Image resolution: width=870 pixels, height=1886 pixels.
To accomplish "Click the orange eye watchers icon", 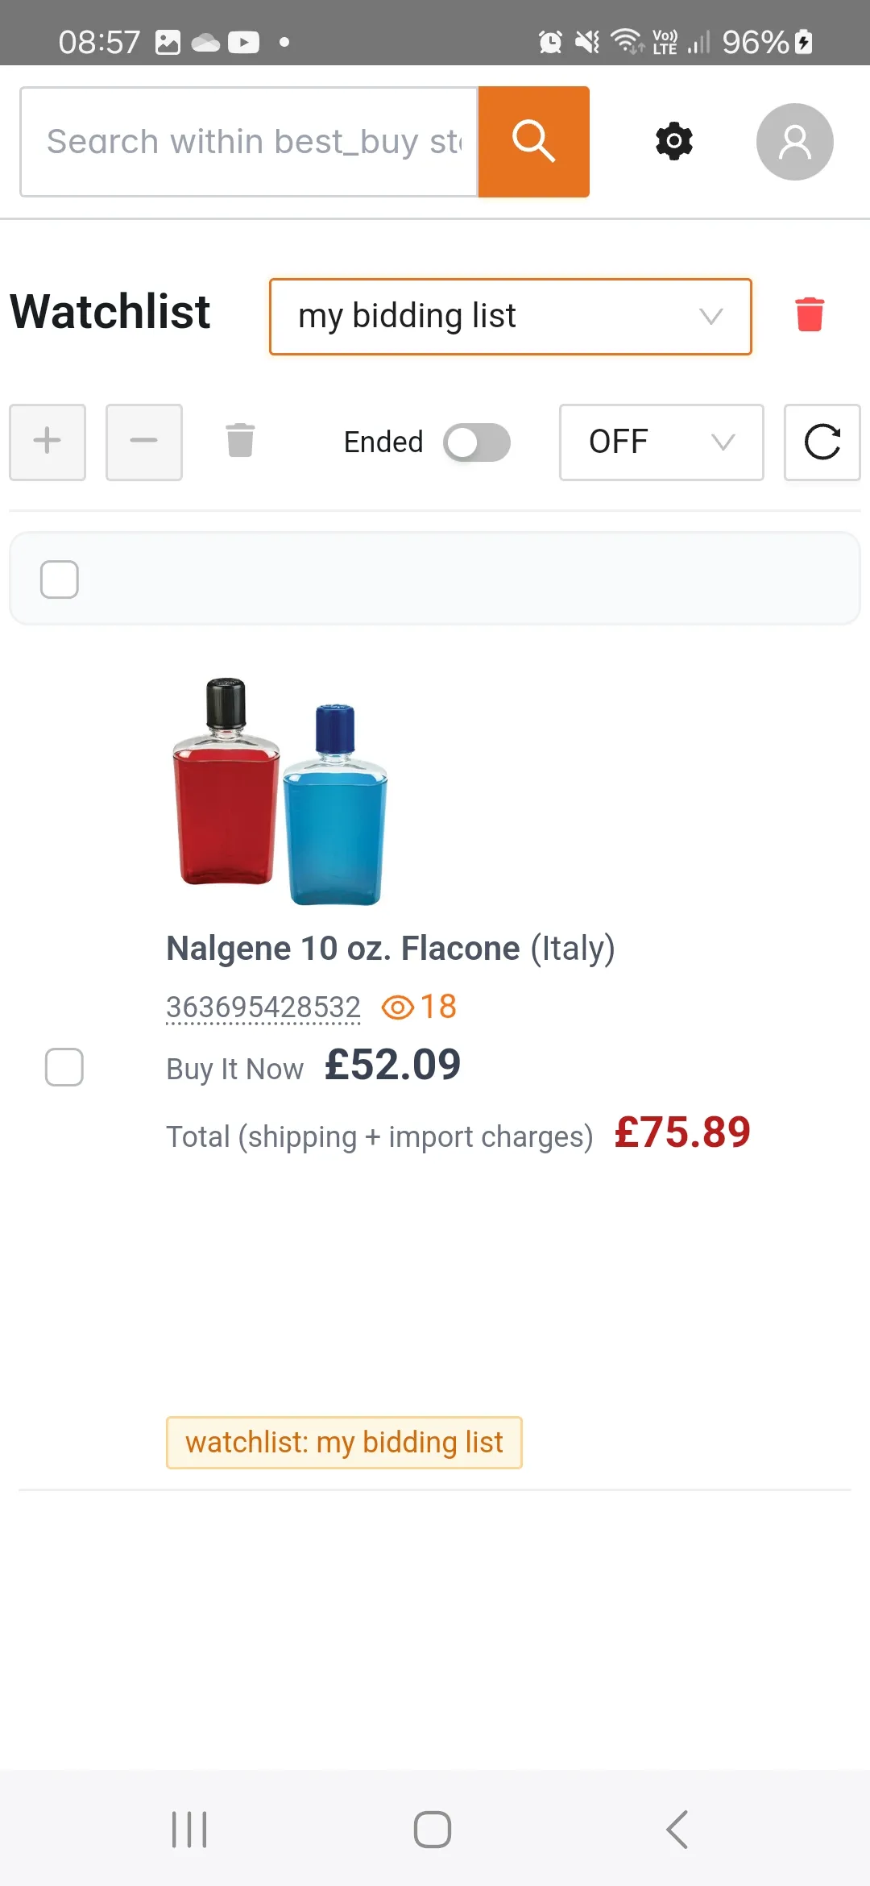I will [398, 1007].
